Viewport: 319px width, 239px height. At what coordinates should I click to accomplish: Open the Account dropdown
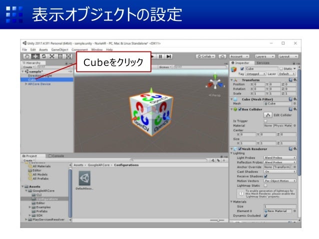(x=239, y=56)
